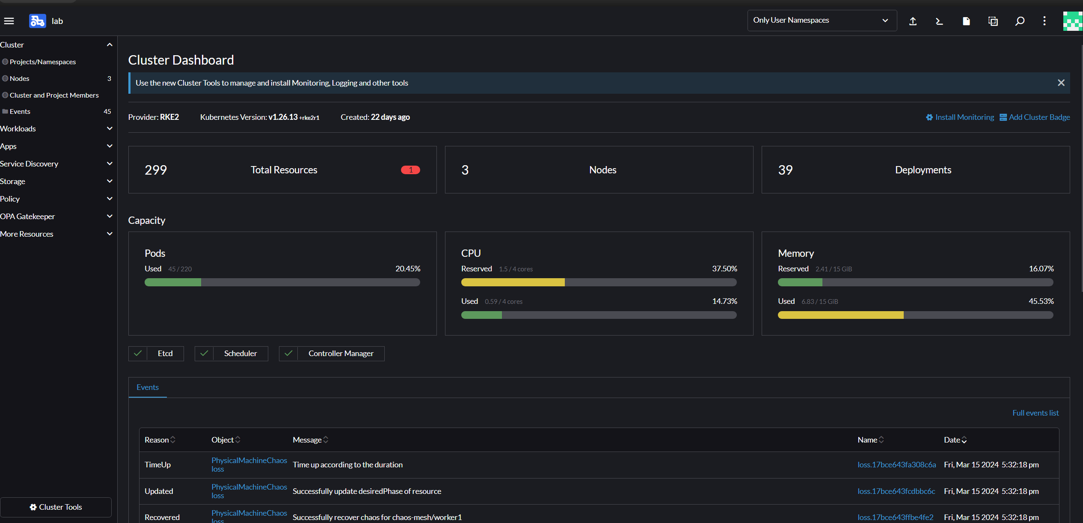Screen dimensions: 1083x523
Task: Open the three-dot more options menu
Action: pos(1044,21)
